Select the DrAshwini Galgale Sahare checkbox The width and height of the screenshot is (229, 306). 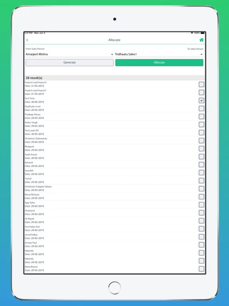201,188
